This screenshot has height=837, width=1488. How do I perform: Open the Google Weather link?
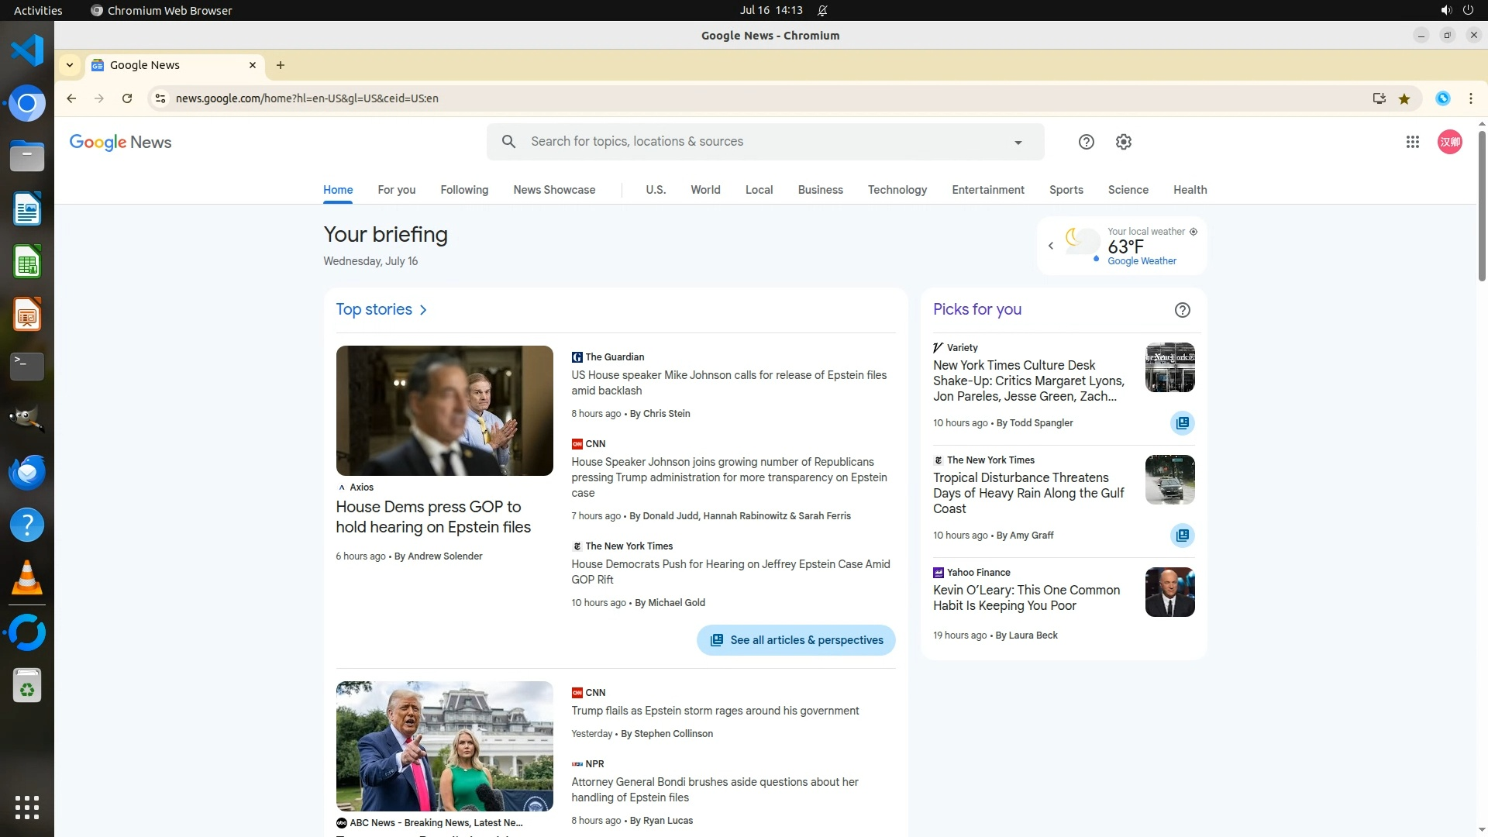click(x=1141, y=261)
